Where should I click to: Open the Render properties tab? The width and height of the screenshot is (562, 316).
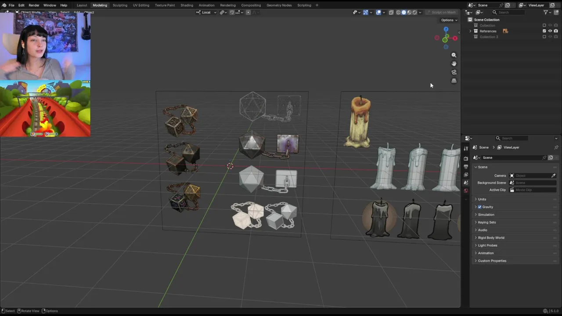coord(466,158)
